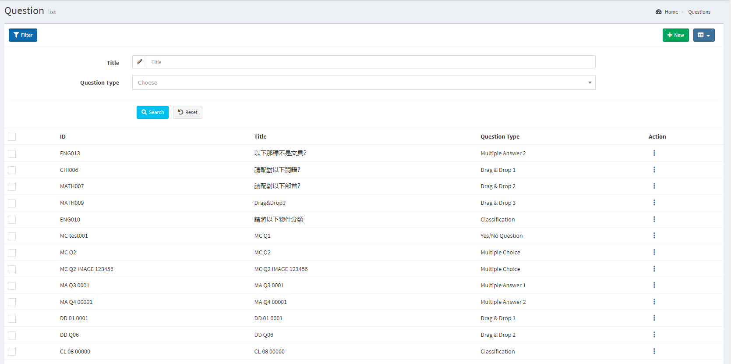Screen dimensions: 731x364
Task: Select the MC Q2 IMAGE 123456 checkbox
Action: (12, 269)
